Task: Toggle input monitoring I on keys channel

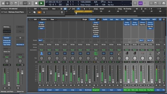Action: 111,83
